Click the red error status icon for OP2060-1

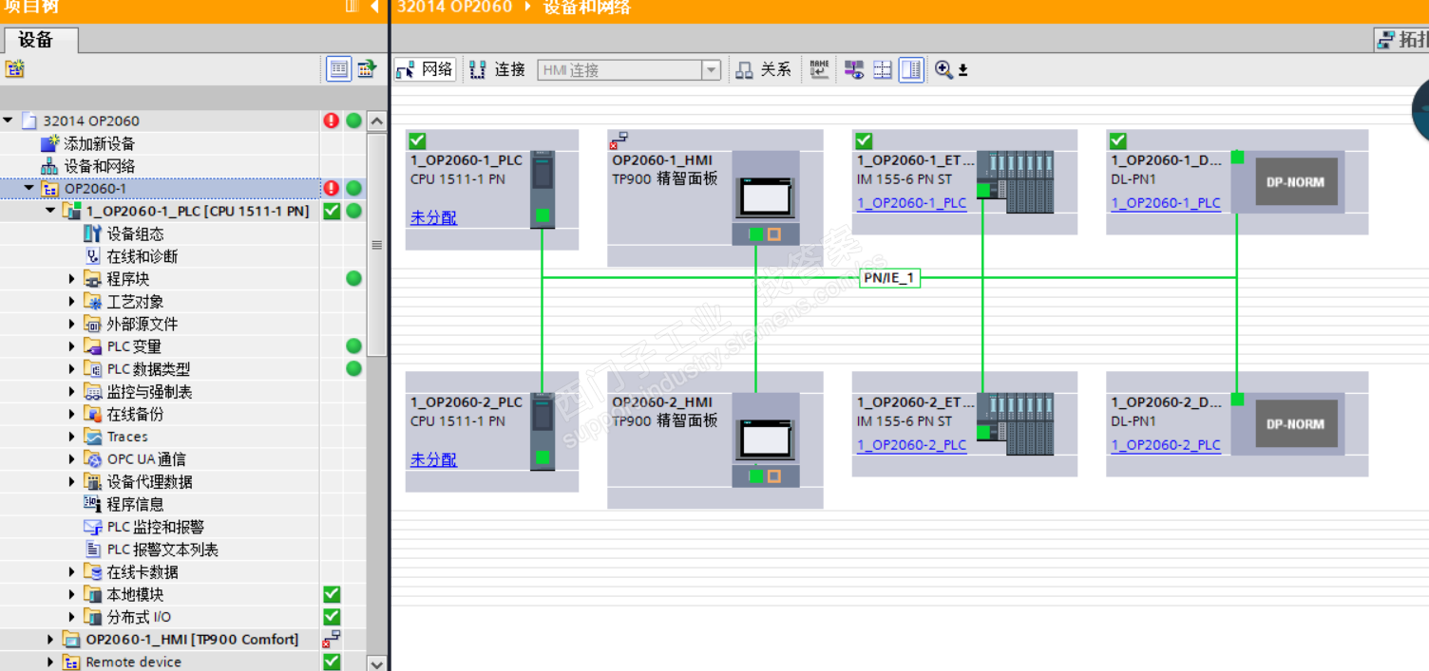click(331, 188)
